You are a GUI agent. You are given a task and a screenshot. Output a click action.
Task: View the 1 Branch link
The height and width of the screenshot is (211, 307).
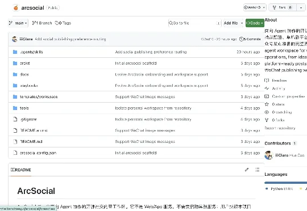coord(42,23)
